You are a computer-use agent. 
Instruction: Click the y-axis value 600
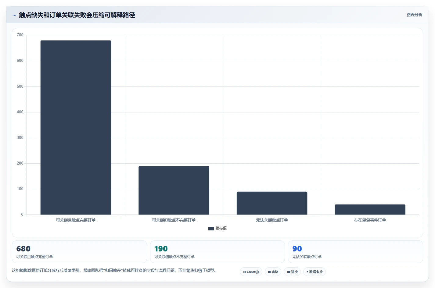click(20, 61)
